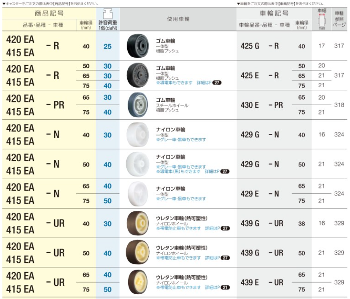Select the rubber wheel image for 425 G-R

pyautogui.click(x=138, y=46)
